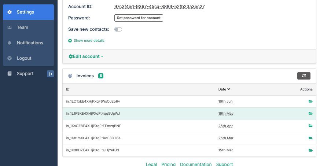320x166 pixels.
Task: Go to Notifications in the sidebar
Action: click(30, 43)
